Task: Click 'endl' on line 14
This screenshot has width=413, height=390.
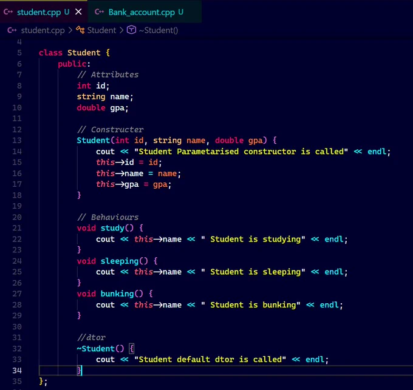Action: point(377,152)
